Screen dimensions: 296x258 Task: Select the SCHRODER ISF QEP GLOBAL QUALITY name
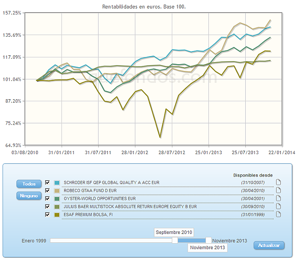(112, 182)
